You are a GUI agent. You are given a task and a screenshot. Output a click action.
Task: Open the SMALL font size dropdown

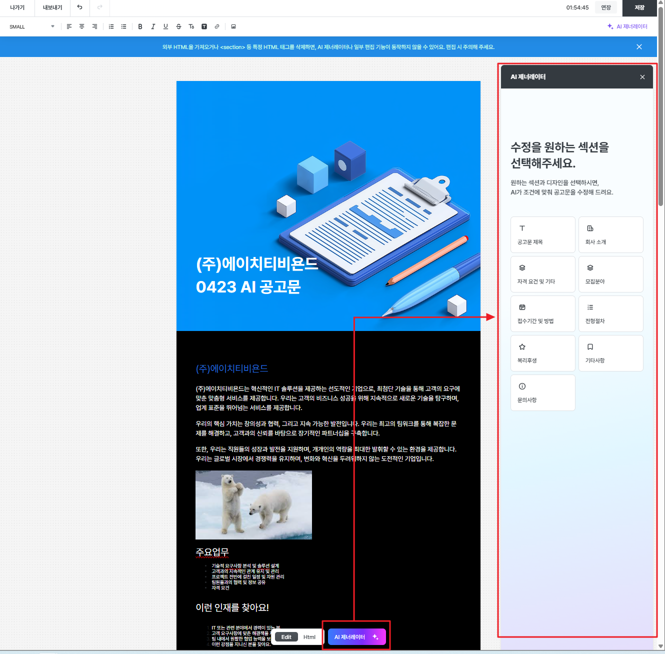click(32, 26)
